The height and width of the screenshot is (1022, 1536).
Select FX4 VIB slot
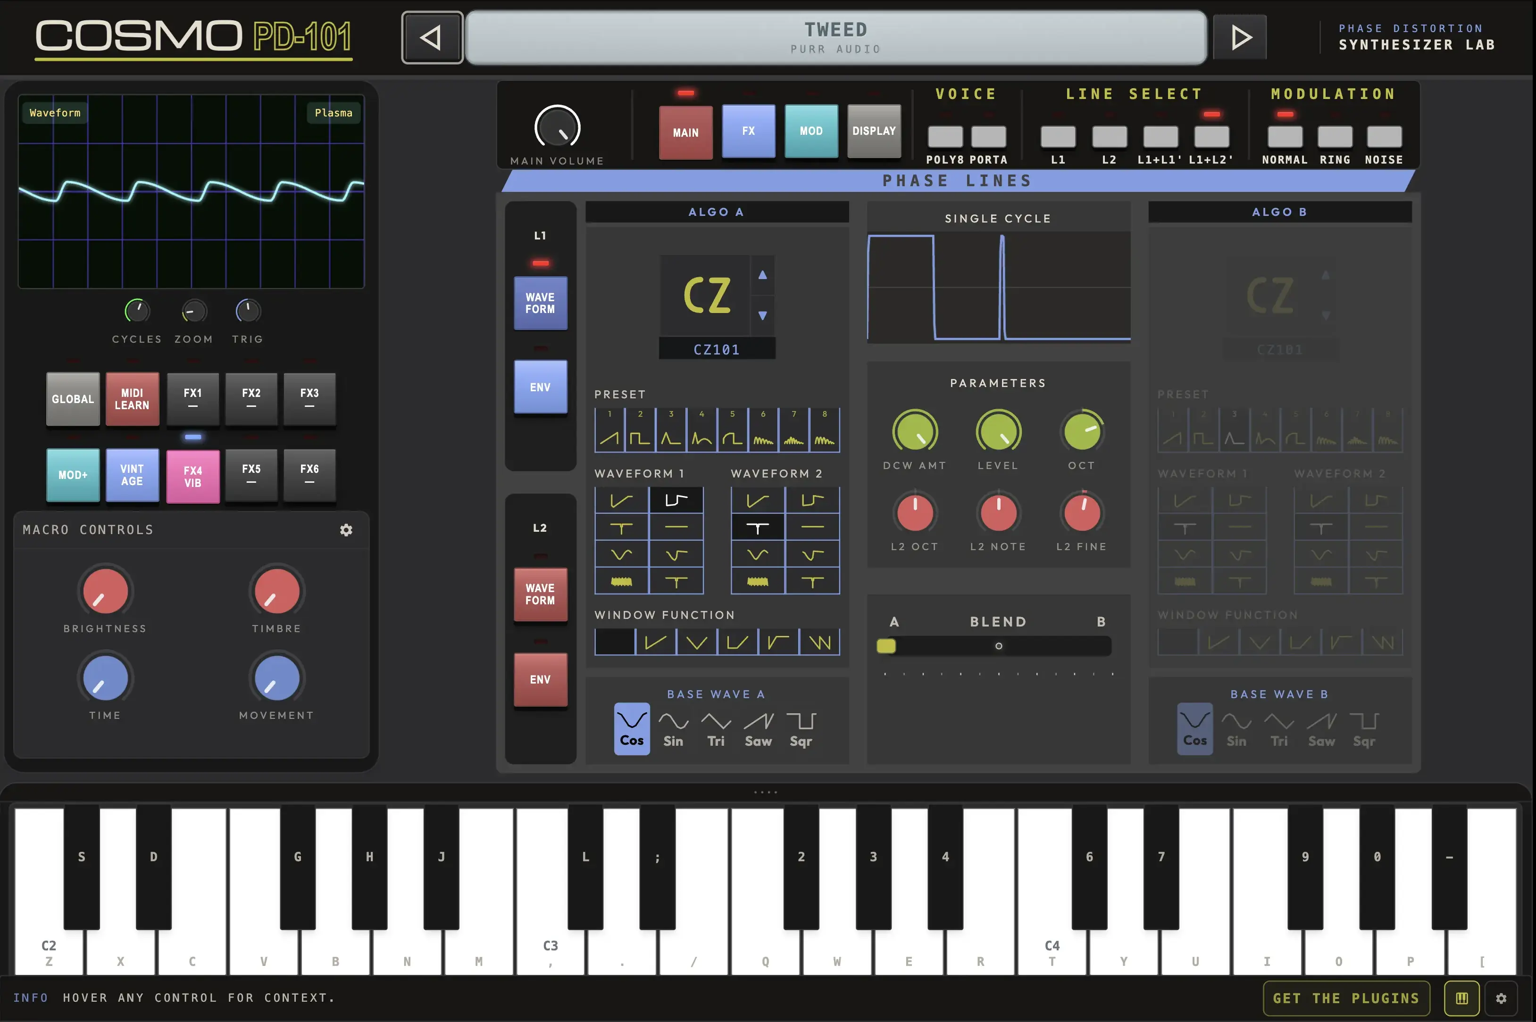point(192,477)
